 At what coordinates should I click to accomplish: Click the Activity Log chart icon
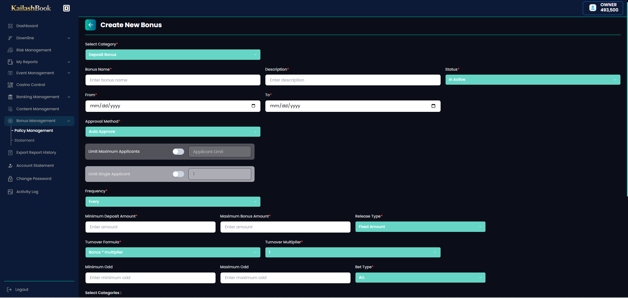tap(10, 192)
